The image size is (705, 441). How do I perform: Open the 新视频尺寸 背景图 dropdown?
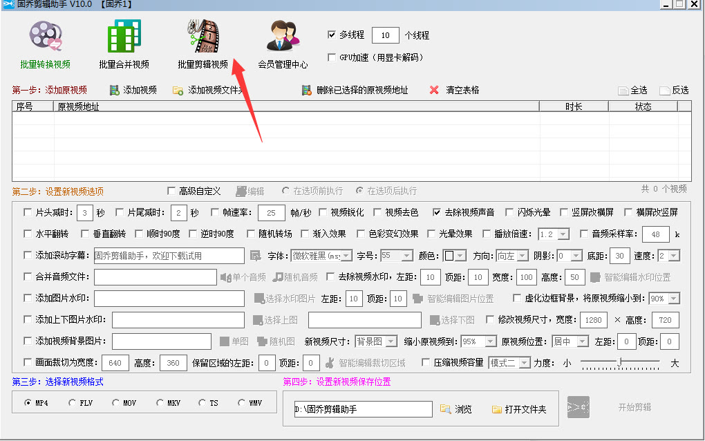pos(392,341)
